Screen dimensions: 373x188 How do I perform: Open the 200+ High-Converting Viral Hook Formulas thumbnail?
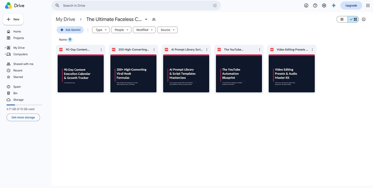click(x=133, y=73)
